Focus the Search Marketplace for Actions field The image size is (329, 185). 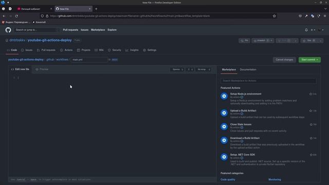268,81
